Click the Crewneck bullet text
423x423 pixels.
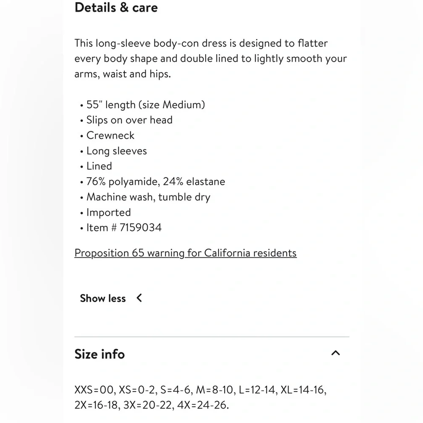coord(110,135)
